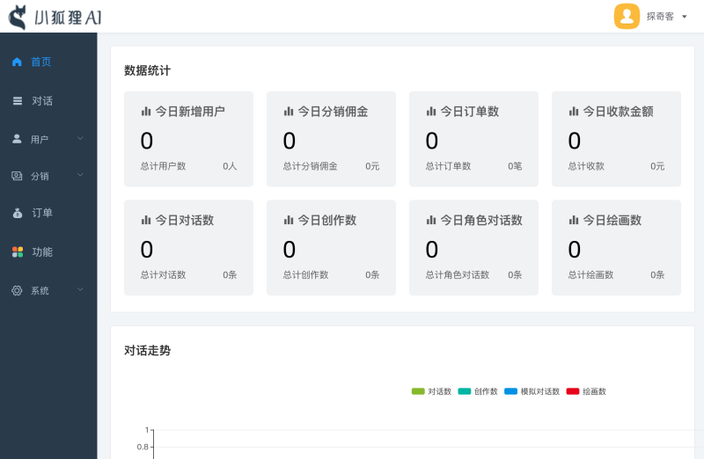Click bar chart icon beside 今日分销佣金
The height and width of the screenshot is (459, 704).
click(x=289, y=112)
